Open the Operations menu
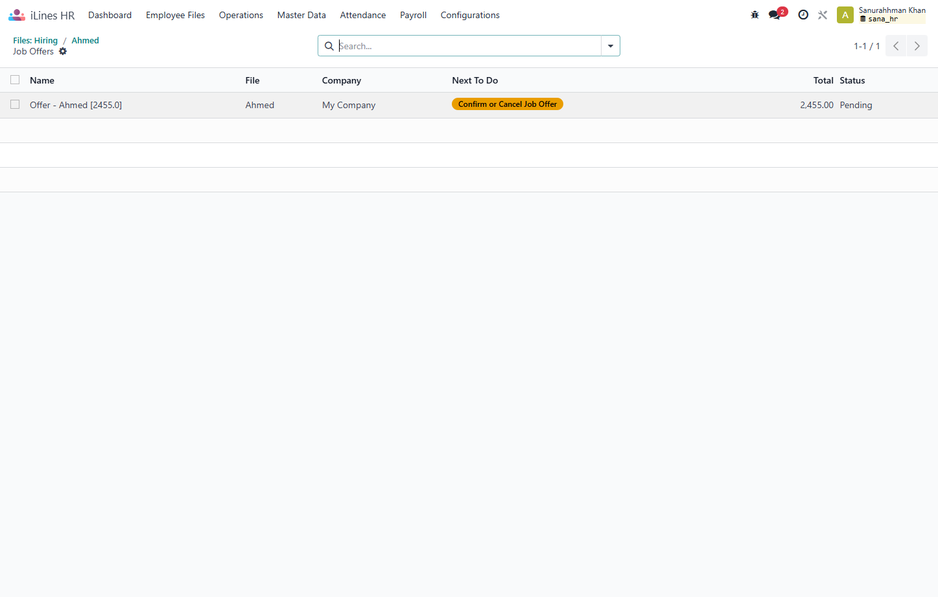 point(241,15)
